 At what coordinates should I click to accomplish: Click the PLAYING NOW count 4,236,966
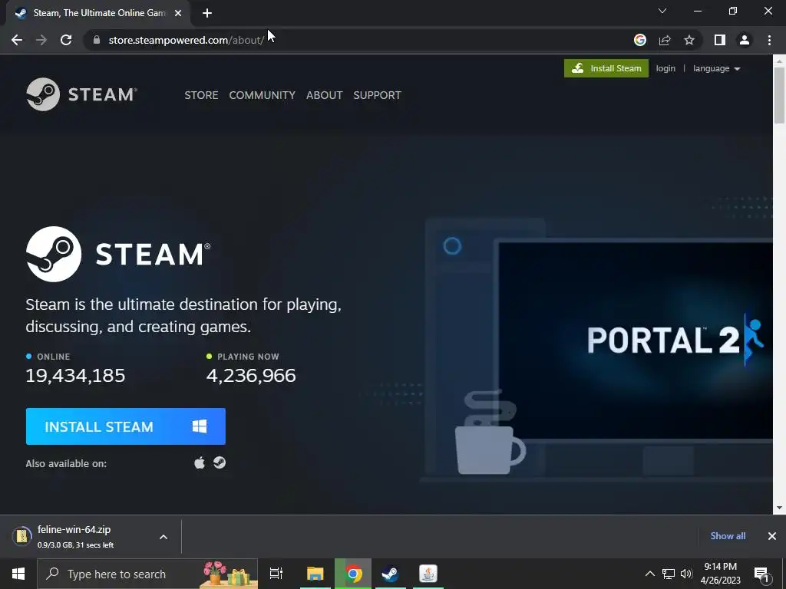(251, 376)
